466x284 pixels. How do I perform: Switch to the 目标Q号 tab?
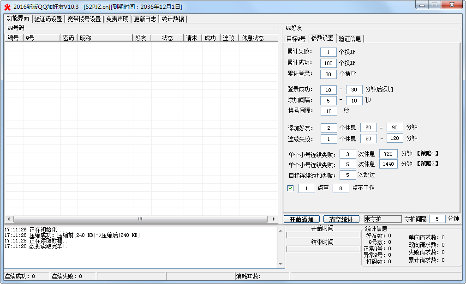[296, 39]
